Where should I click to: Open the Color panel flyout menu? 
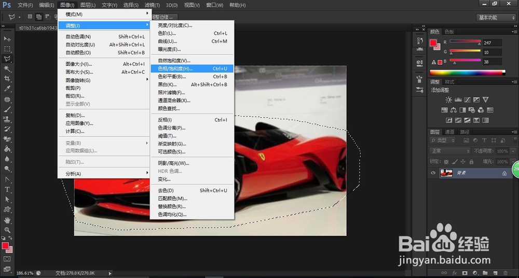(x=514, y=32)
